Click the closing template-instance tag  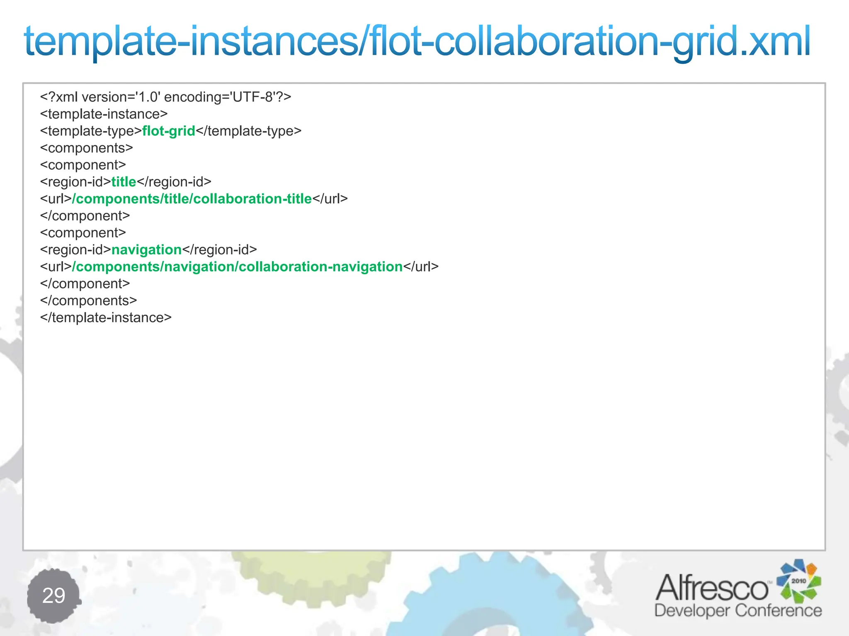(x=106, y=318)
